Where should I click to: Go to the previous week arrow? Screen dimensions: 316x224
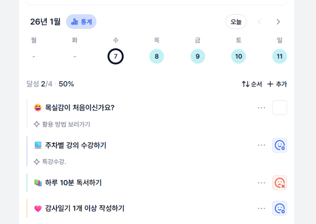pyautogui.click(x=260, y=22)
